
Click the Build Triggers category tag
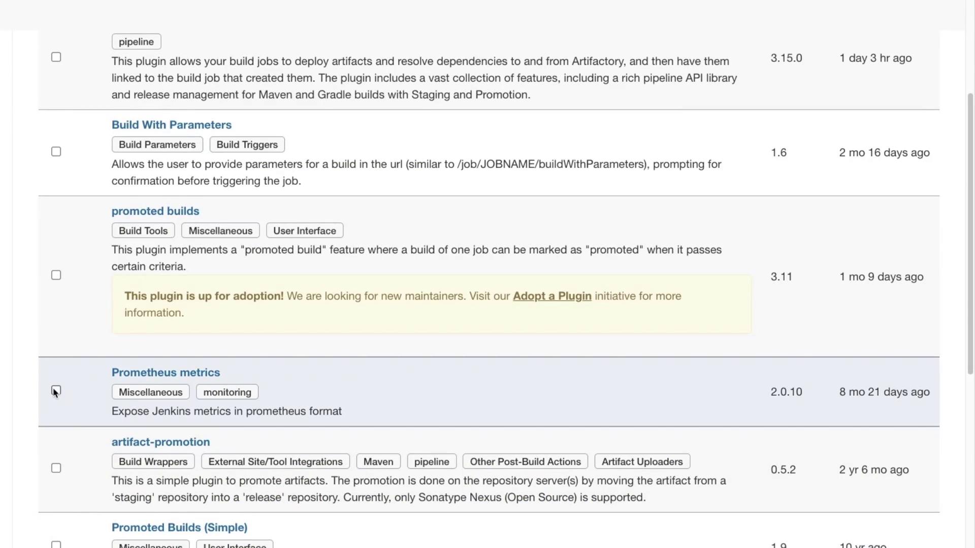(x=247, y=145)
